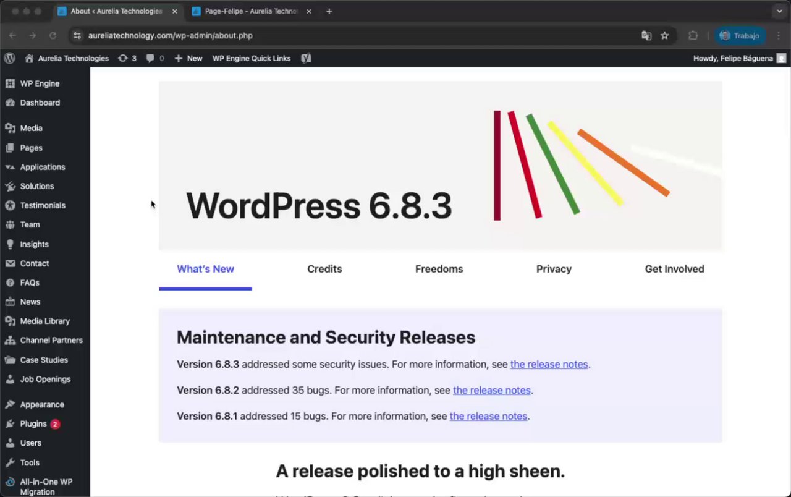
Task: Open the updates icon showing 3
Action: tap(123, 58)
